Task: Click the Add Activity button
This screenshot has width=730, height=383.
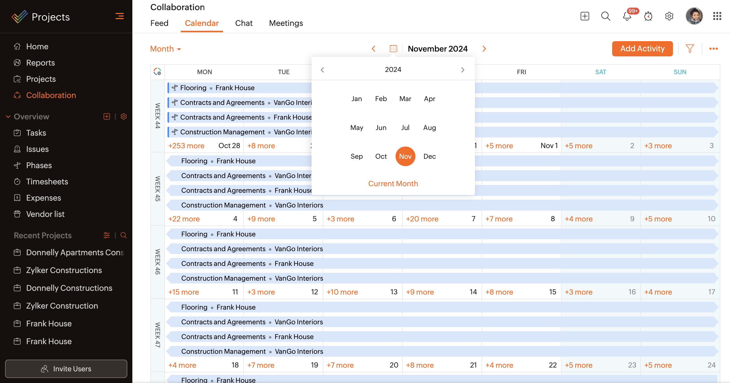Action: point(642,49)
